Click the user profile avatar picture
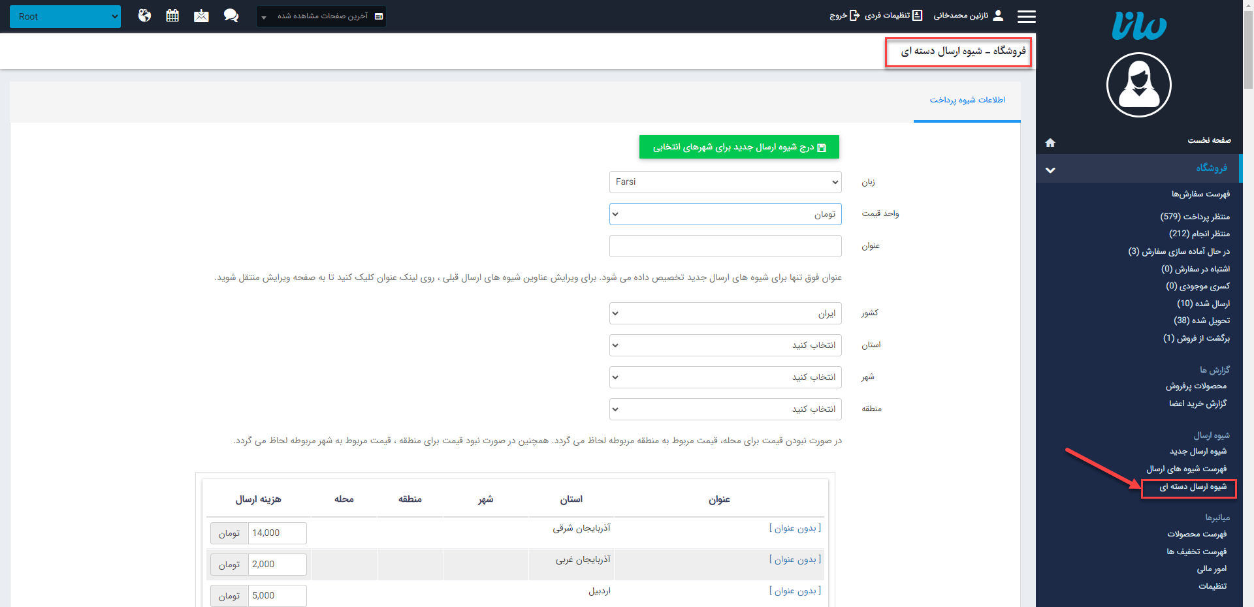 pos(1138,85)
